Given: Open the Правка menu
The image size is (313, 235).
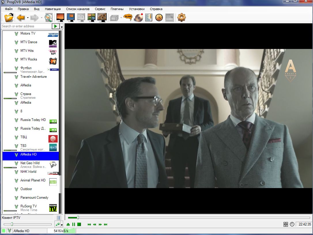Looking at the screenshot, I should pyautogui.click(x=23, y=9).
